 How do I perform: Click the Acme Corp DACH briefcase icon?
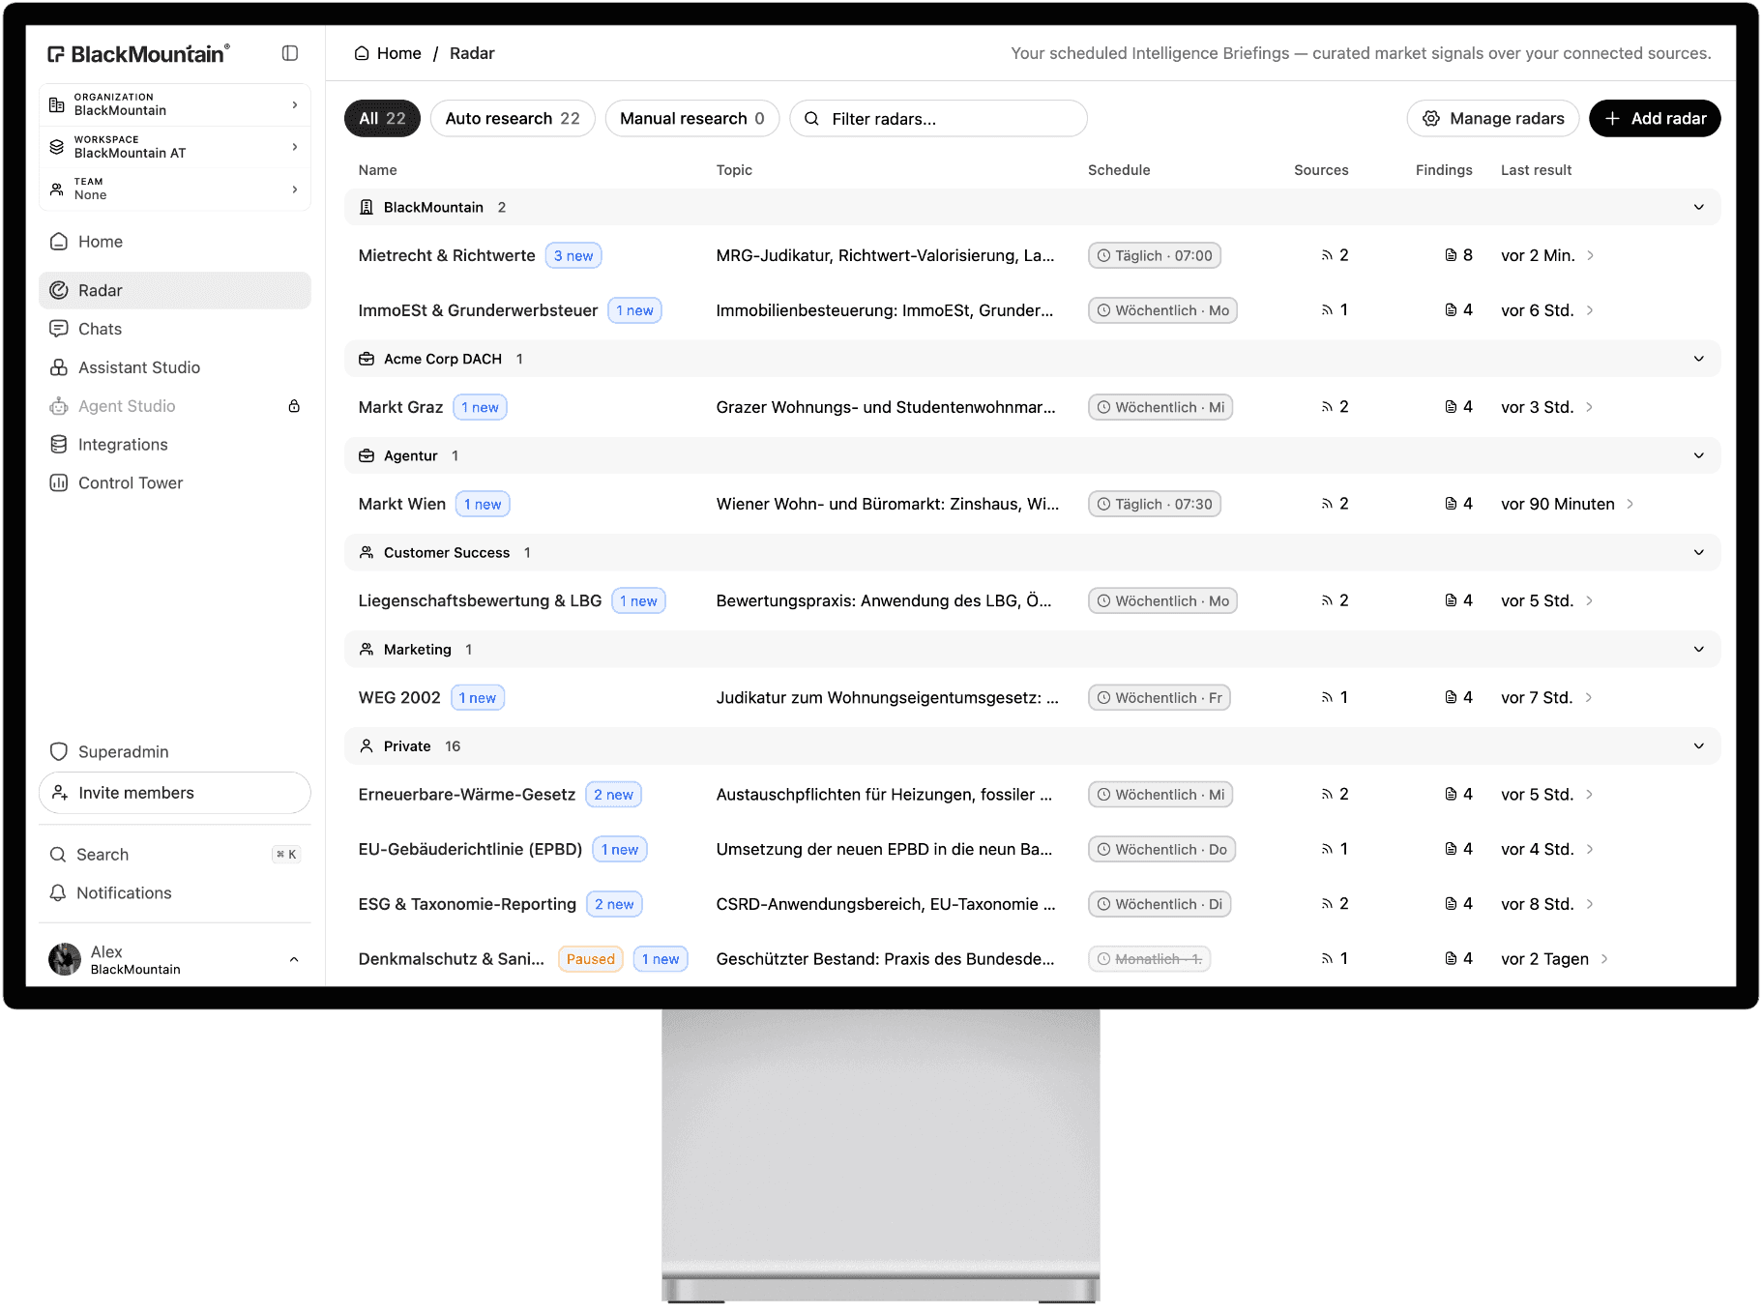367,359
